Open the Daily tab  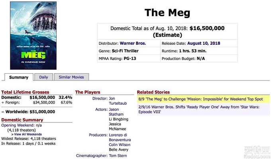(43, 77)
